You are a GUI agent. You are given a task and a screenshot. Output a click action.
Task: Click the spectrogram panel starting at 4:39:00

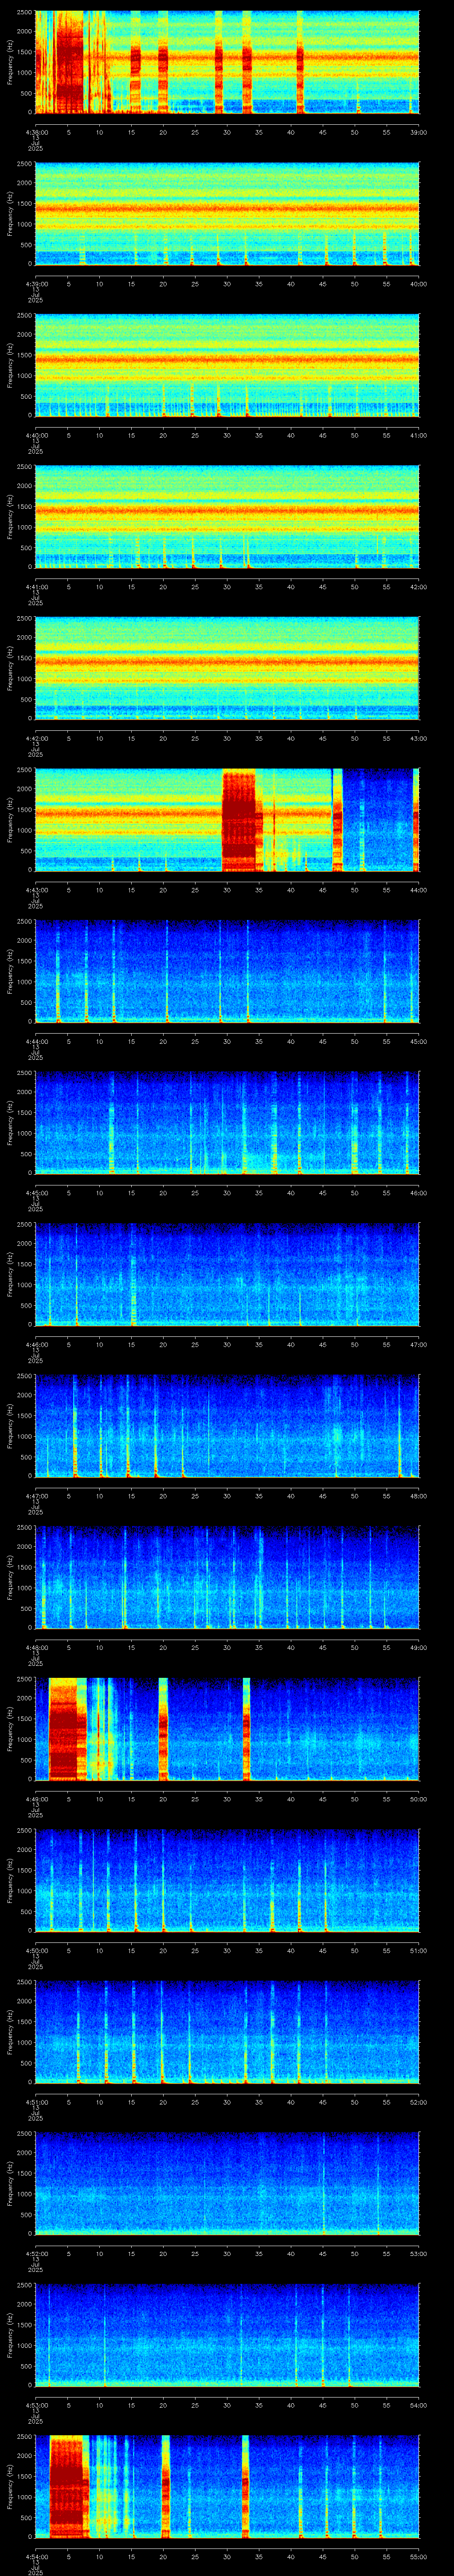[x=227, y=214]
